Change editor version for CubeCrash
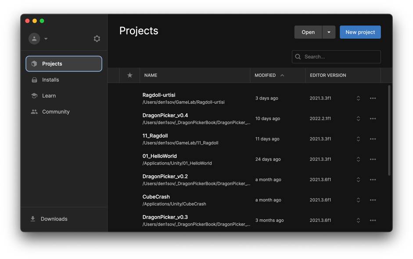This screenshot has height=259, width=413. pyautogui.click(x=358, y=200)
